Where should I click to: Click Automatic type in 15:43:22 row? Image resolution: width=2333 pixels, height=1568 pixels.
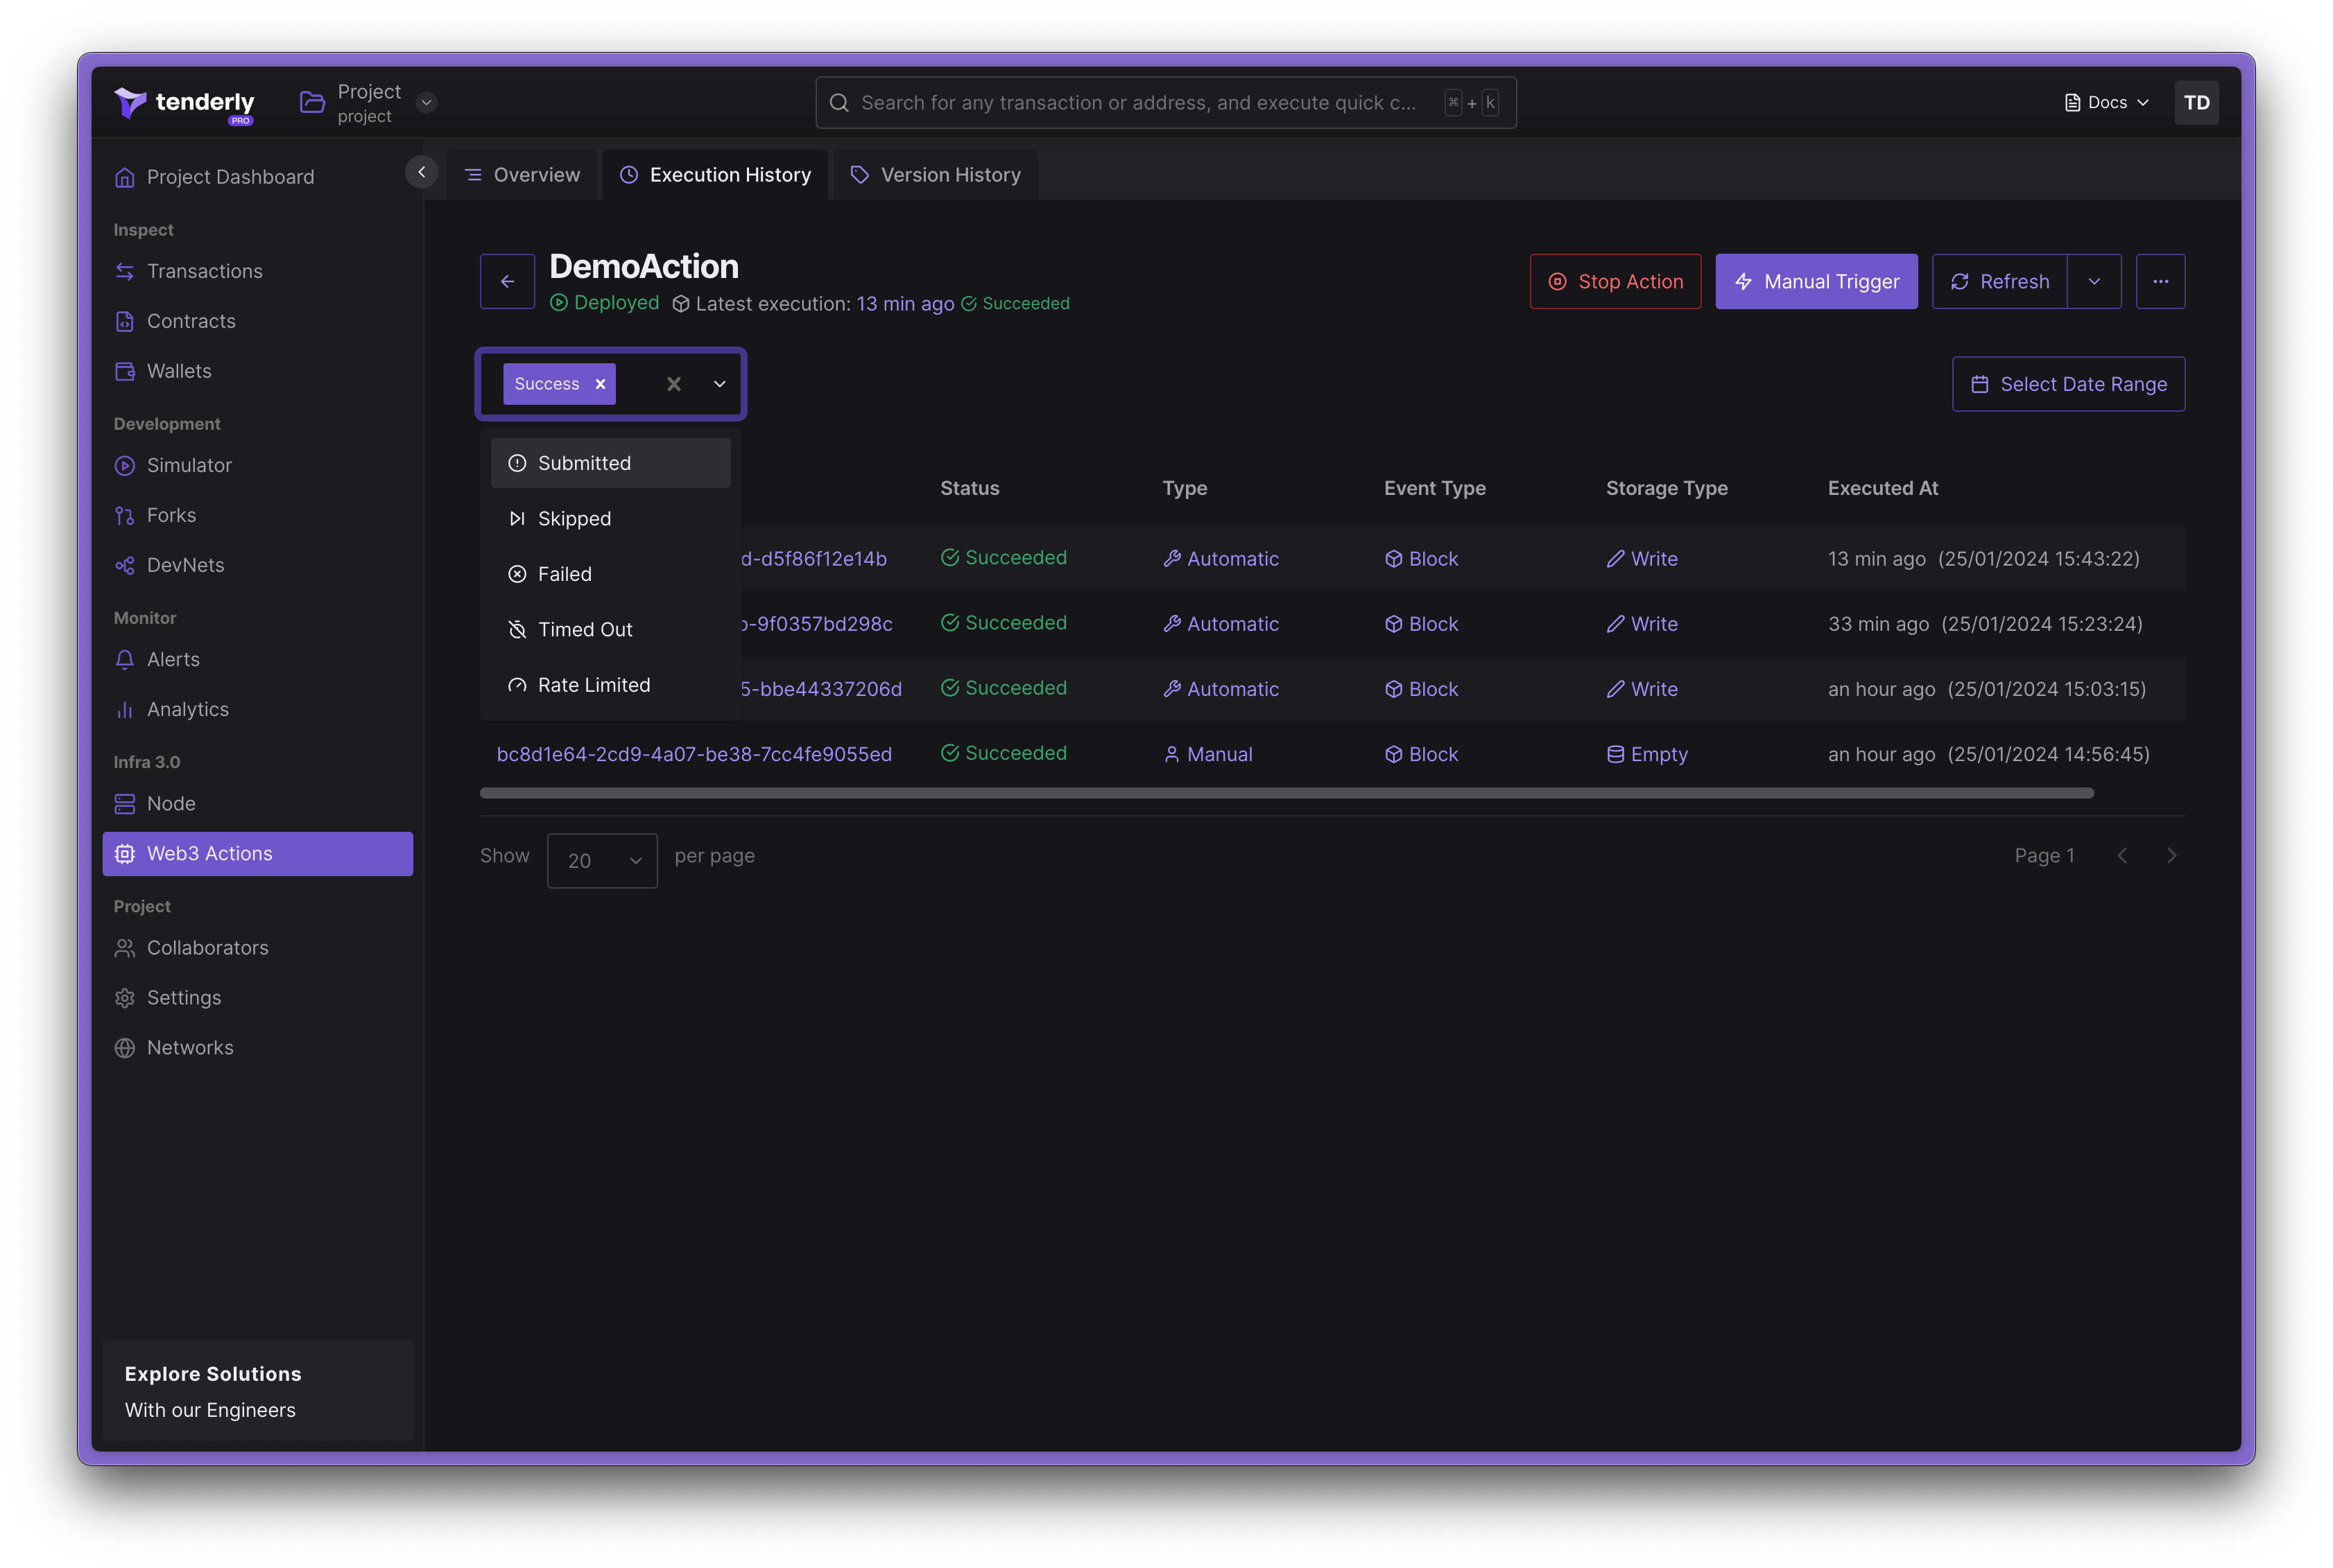coord(1221,559)
